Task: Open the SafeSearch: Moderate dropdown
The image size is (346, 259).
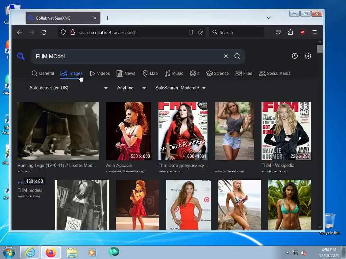Action: pyautogui.click(x=180, y=88)
